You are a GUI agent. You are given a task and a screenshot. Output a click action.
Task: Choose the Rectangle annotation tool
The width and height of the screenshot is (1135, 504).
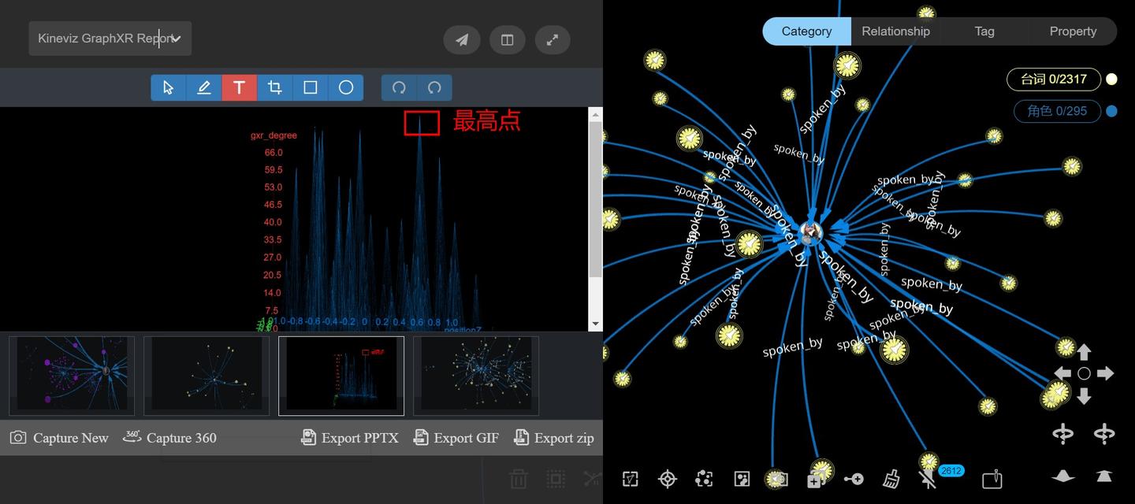(310, 87)
